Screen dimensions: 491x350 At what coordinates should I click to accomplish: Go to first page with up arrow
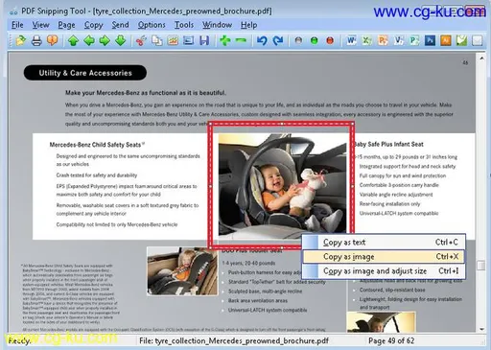[73, 40]
